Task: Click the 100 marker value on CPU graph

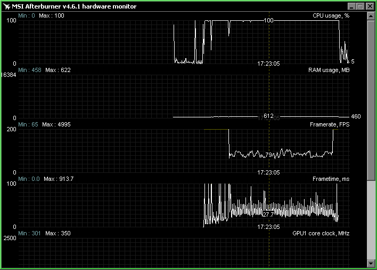Action: 268,20
